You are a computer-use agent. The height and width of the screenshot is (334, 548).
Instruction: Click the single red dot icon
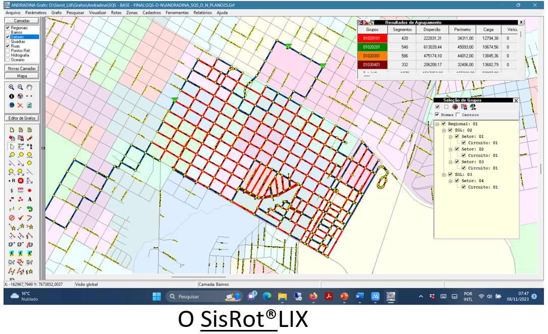pos(30,190)
